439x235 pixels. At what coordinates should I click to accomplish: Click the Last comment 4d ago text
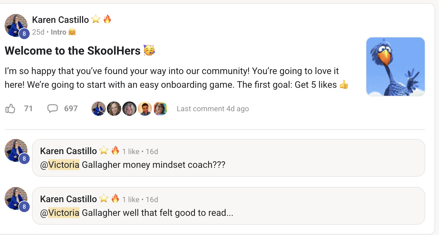tap(213, 109)
